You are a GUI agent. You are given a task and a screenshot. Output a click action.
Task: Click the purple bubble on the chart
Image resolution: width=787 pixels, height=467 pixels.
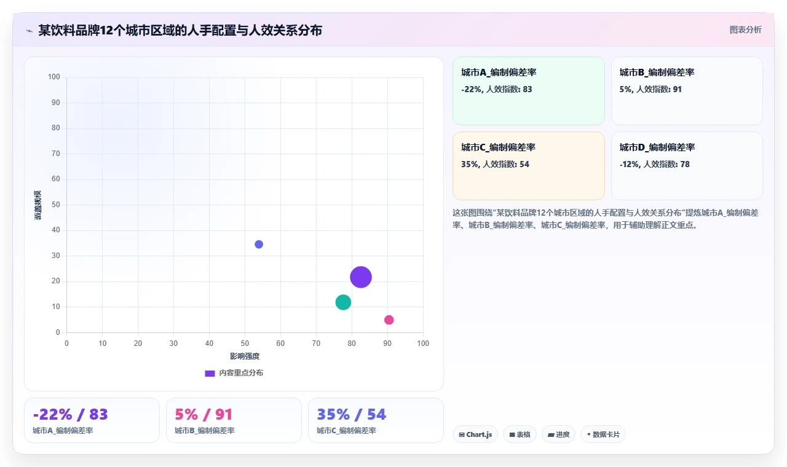(x=361, y=277)
